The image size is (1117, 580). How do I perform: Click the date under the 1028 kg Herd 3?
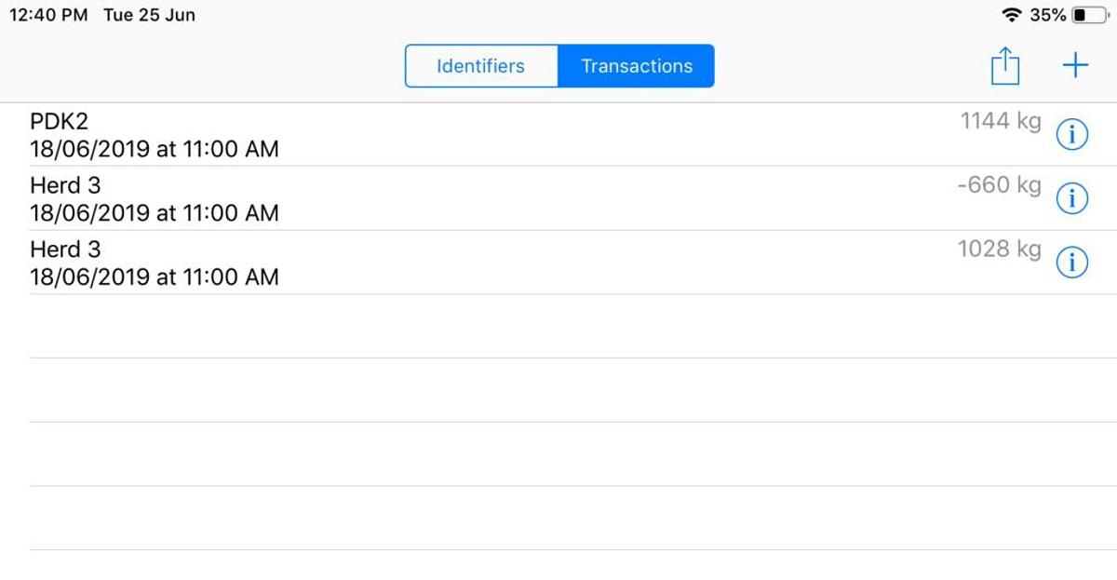click(154, 277)
